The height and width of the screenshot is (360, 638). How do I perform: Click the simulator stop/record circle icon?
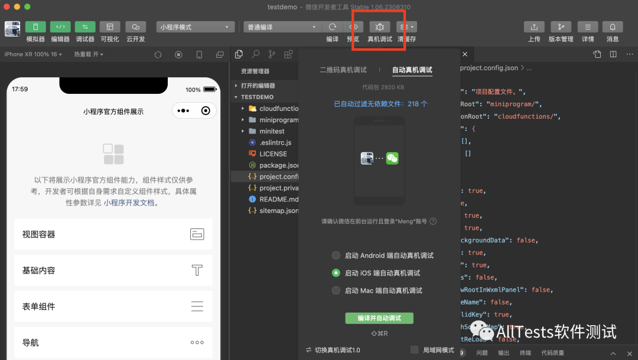(178, 54)
